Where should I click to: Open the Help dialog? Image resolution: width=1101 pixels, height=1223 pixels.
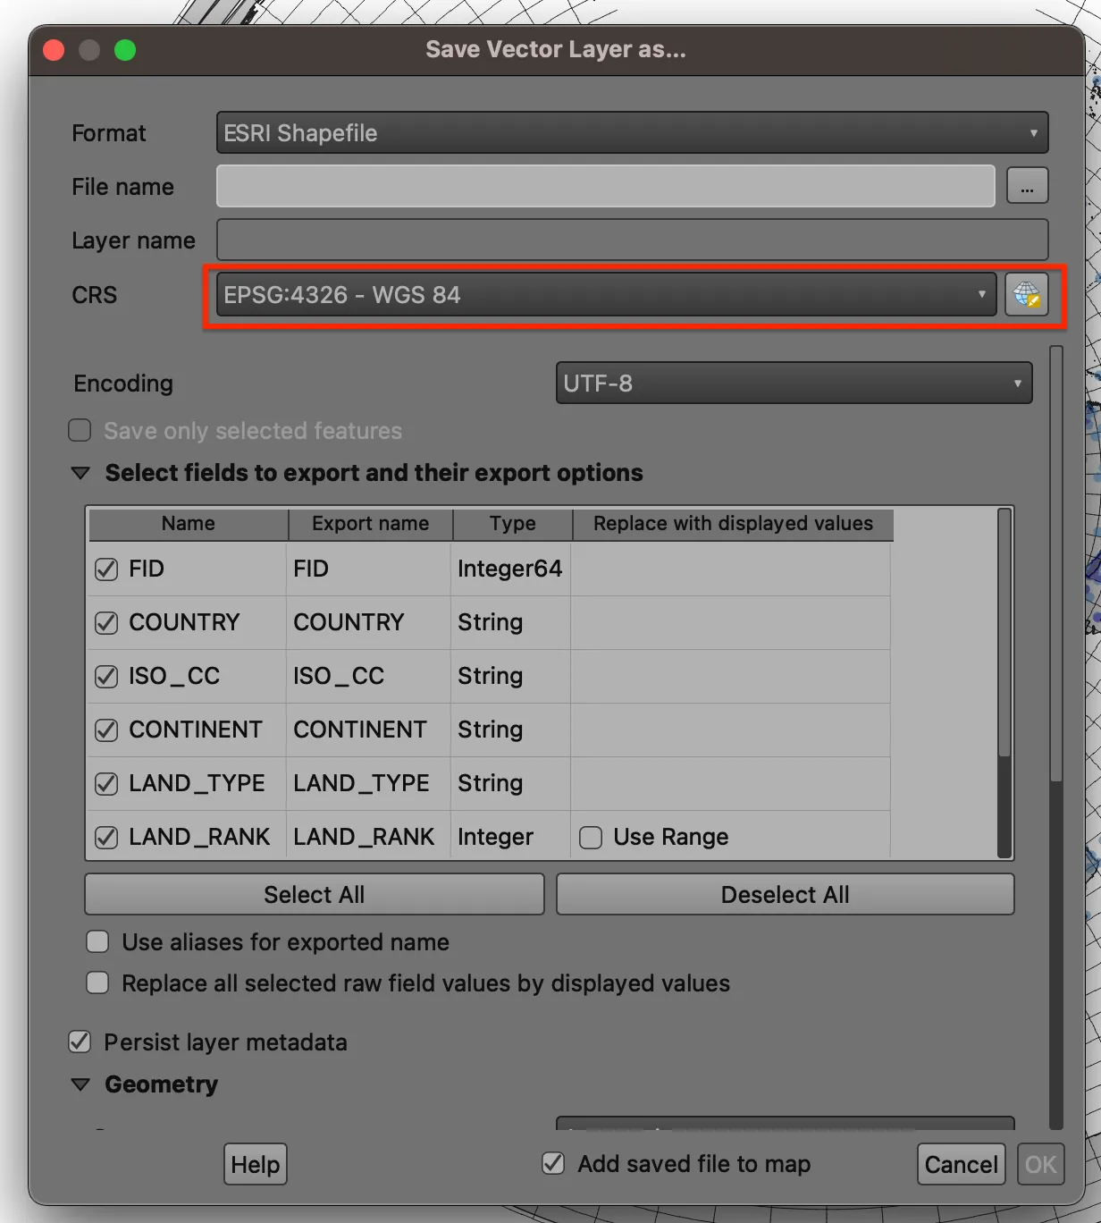254,1164
